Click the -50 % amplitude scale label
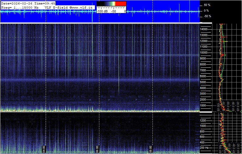Image resolution: width=242 pixels, height=154 pixels. point(207,16)
